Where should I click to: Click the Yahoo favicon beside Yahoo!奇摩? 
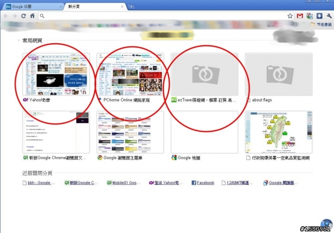[26, 100]
